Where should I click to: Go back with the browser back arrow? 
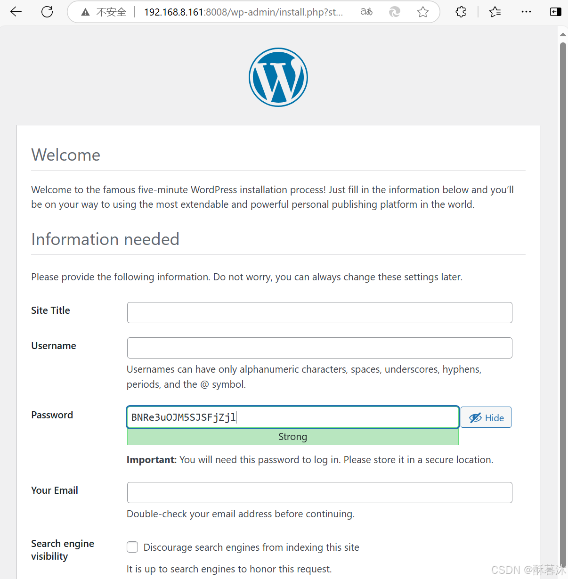[x=16, y=12]
